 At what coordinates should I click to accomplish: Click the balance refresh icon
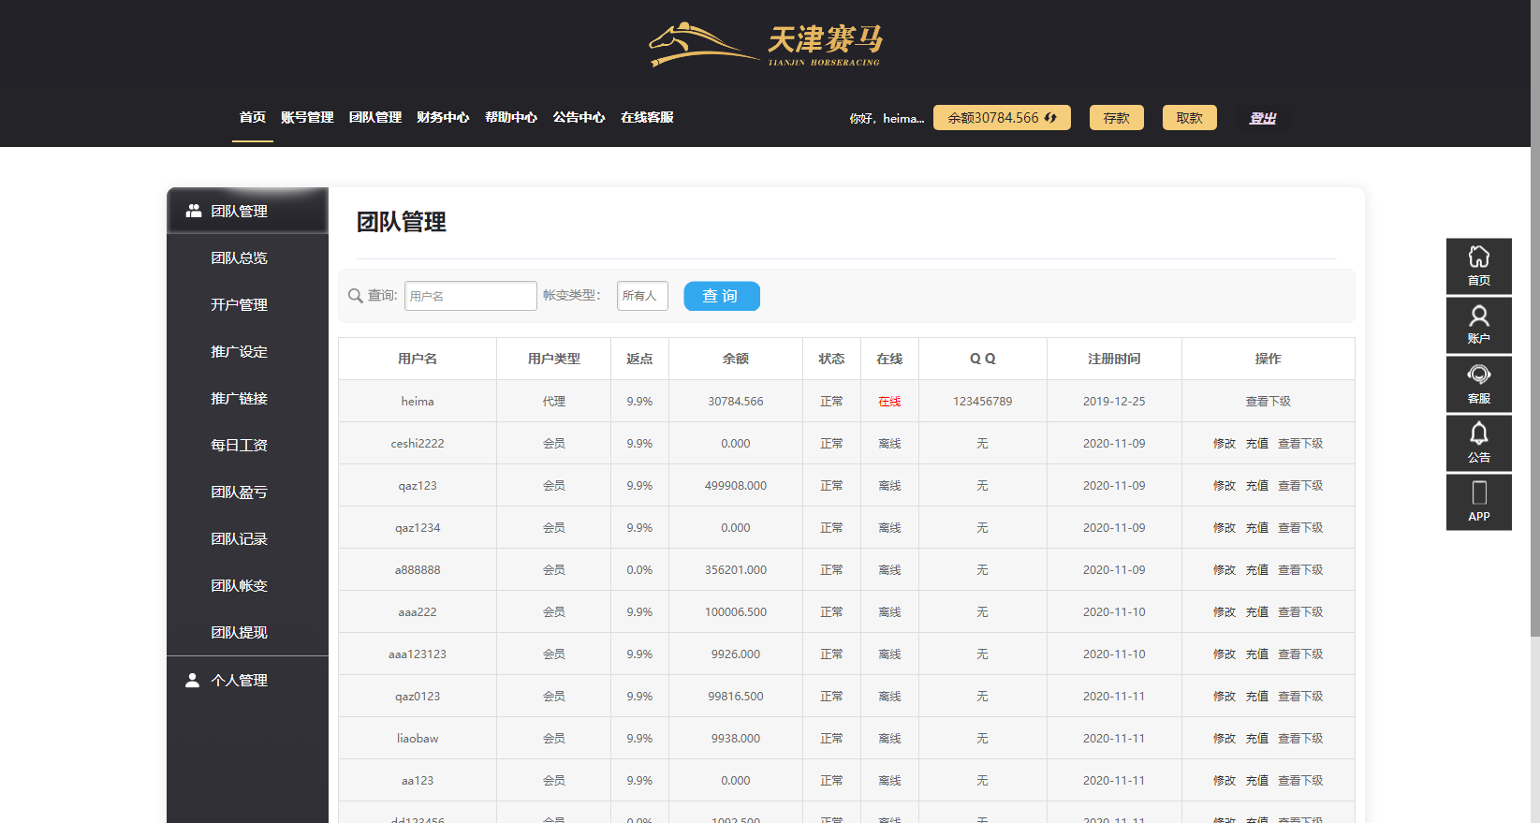click(x=1050, y=118)
